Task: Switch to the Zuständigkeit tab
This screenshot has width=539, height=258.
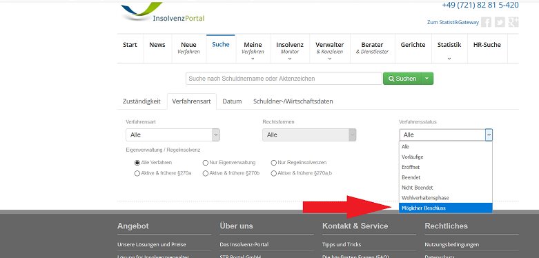Action: coord(141,101)
